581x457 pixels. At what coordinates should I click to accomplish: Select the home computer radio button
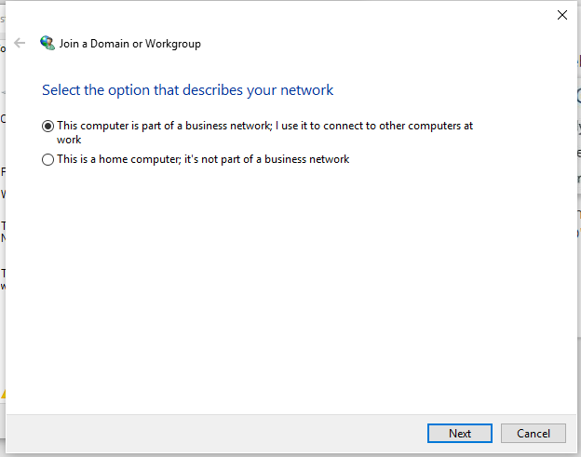coord(48,160)
